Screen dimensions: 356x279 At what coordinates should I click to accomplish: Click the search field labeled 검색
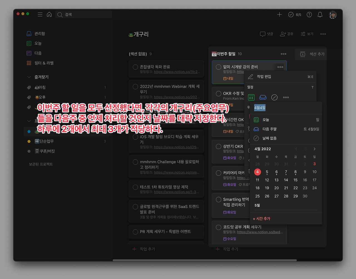(83, 14)
